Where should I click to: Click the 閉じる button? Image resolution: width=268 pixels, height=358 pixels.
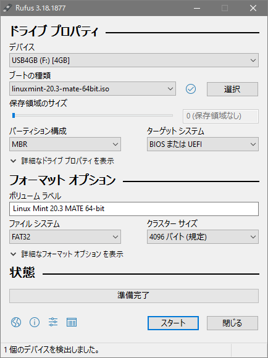tap(232, 323)
